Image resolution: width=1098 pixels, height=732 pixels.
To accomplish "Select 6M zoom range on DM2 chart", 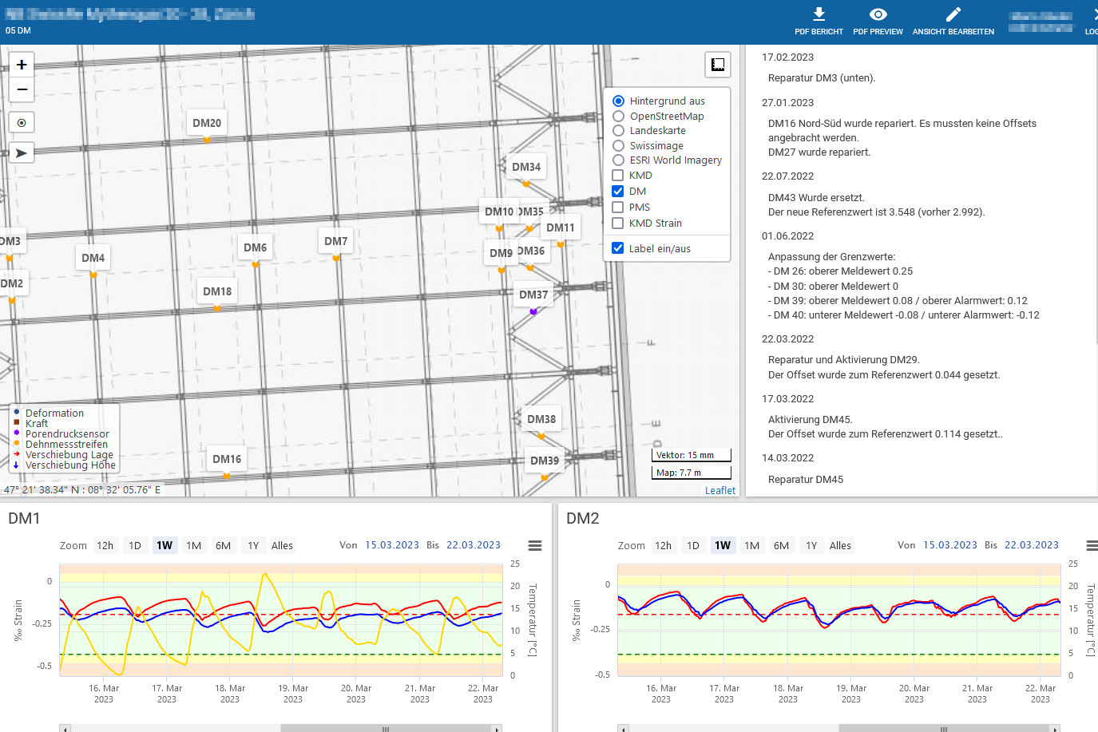I will click(781, 546).
